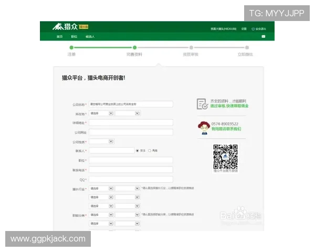Focus the 公司名称 input field
This screenshot has width=315, height=252.
[x=131, y=104]
